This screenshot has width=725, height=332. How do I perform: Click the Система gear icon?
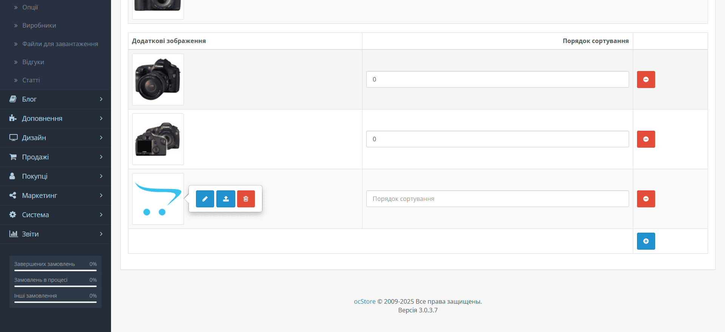13,215
